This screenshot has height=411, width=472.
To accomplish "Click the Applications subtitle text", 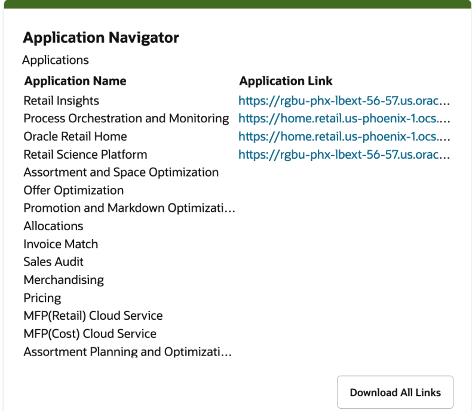I will pos(56,60).
